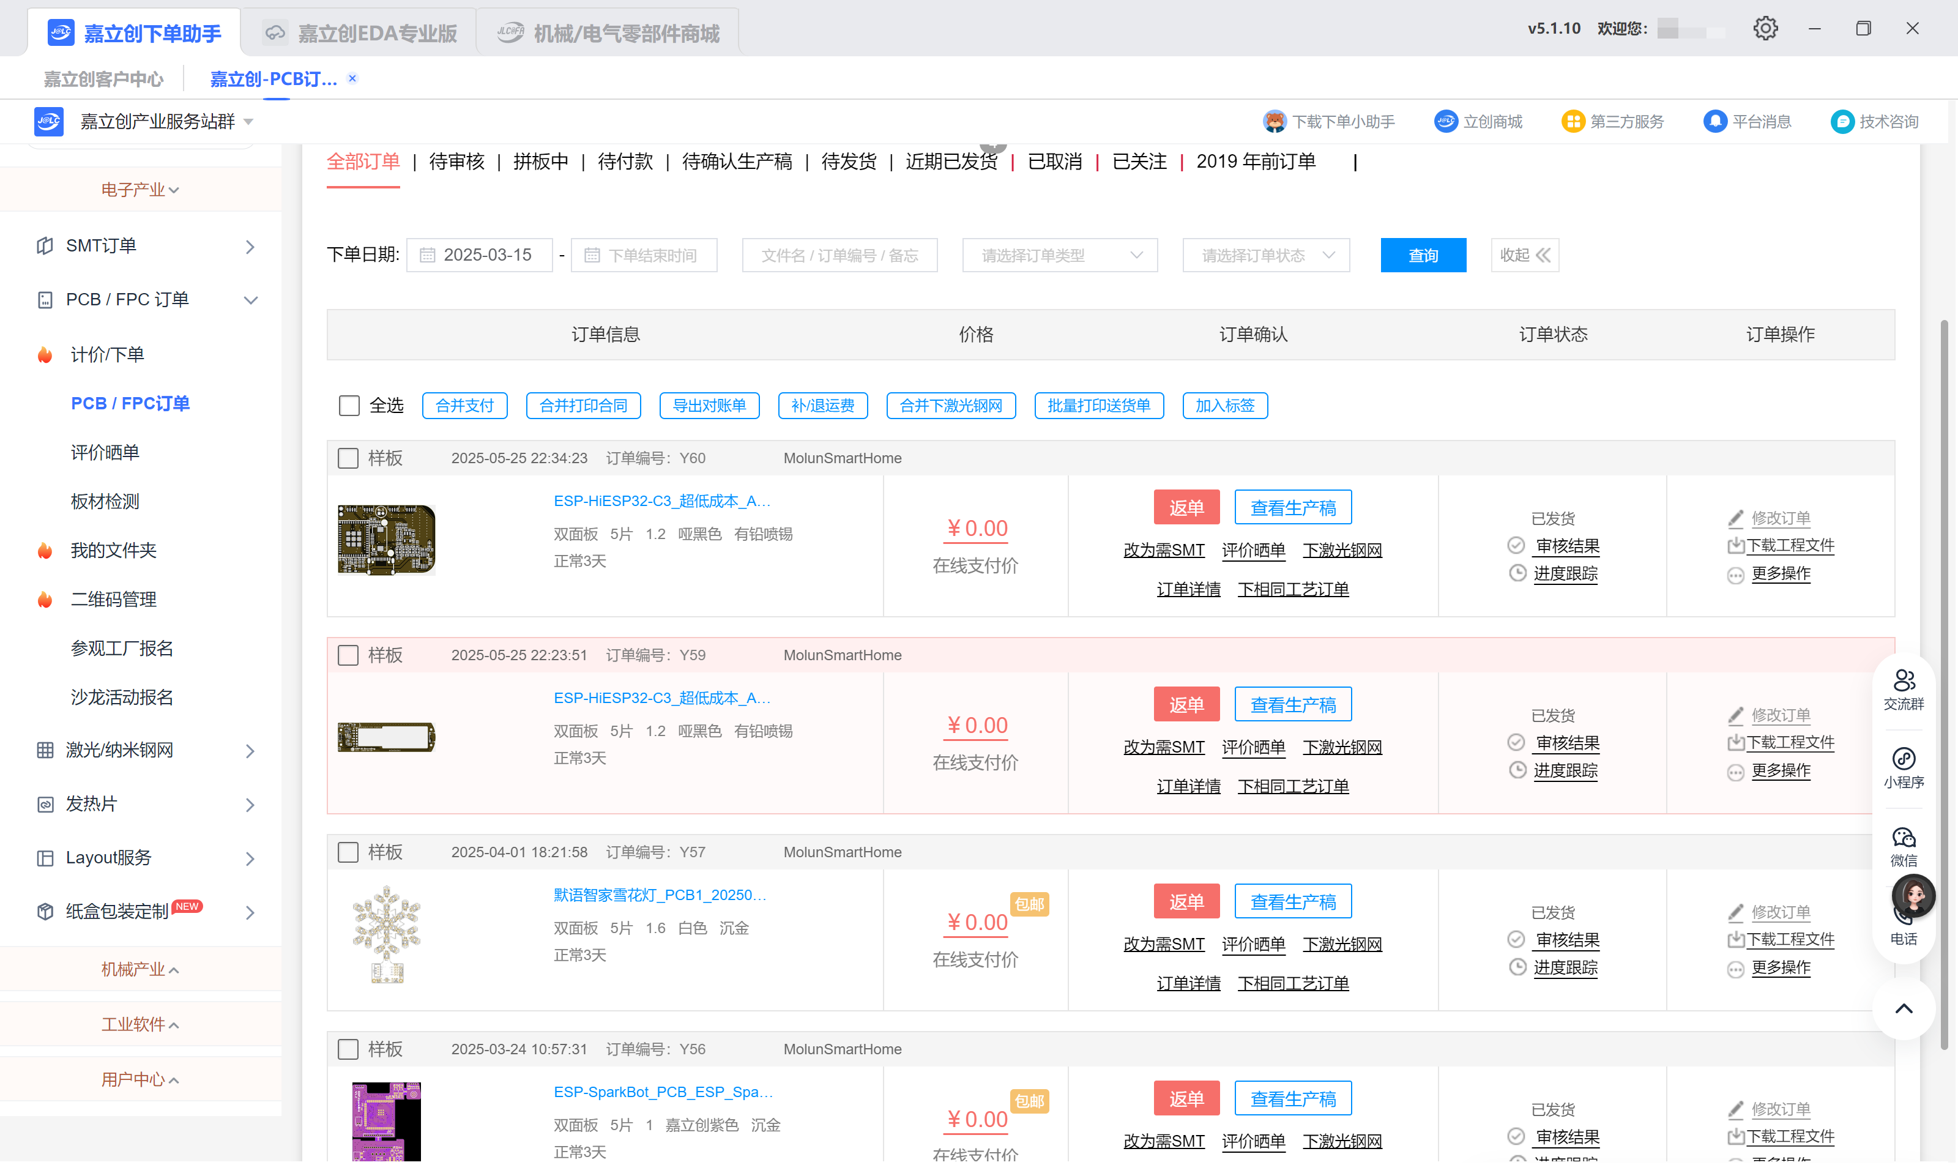Click the 微信 WeChat contact icon
1958x1165 pixels.
coord(1903,838)
